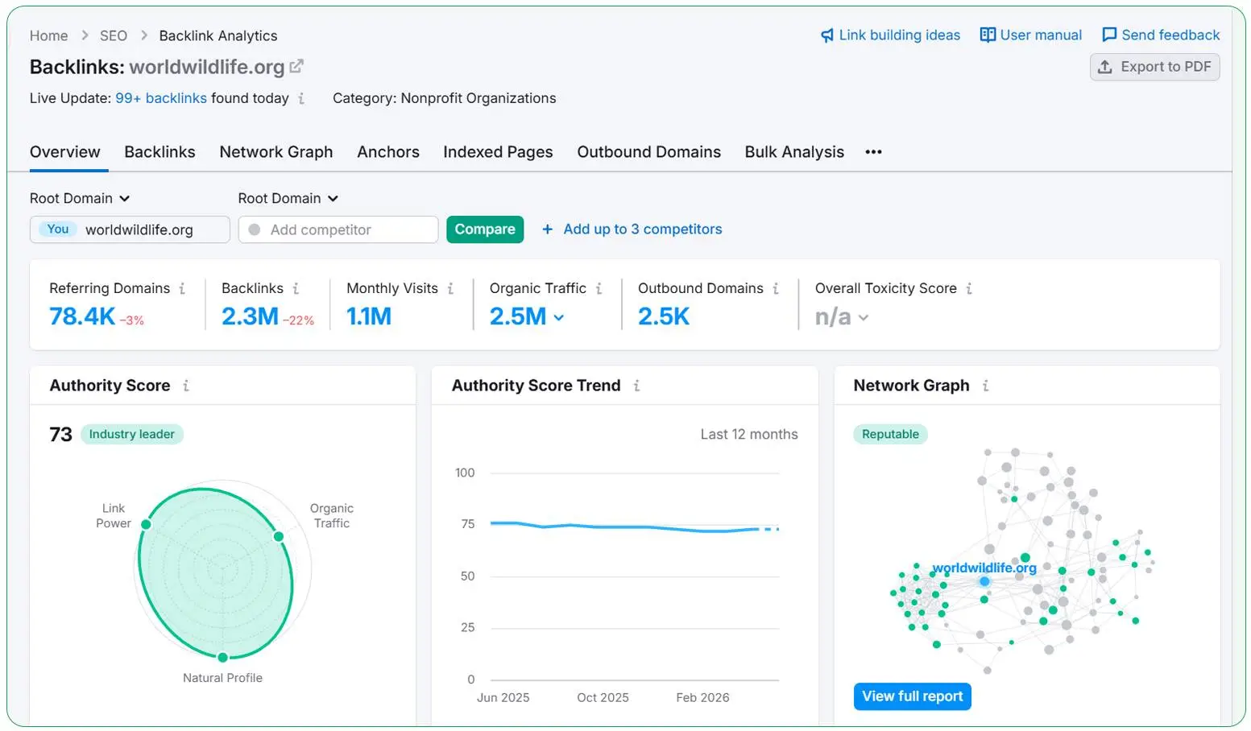Click info icon beside Monthly Visits
The width and height of the screenshot is (1251, 731).
(450, 288)
